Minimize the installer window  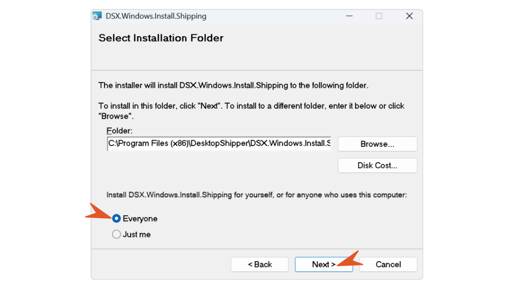349,16
